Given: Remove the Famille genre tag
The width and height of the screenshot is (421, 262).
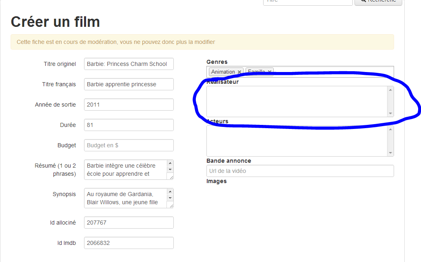Looking at the screenshot, I should [x=269, y=72].
